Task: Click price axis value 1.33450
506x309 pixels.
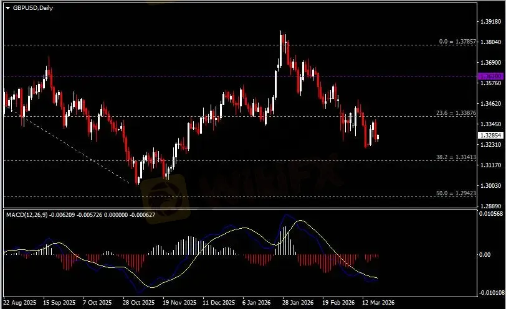Action: coord(491,124)
